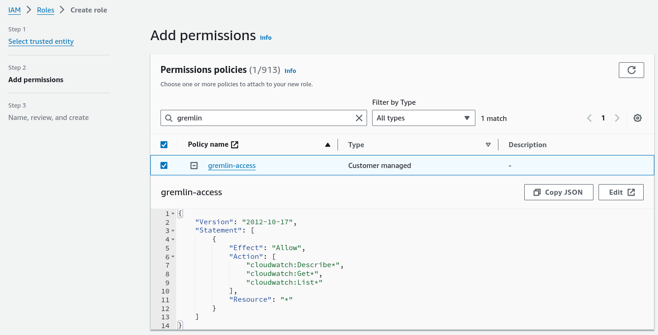Click the "cloudwatch:List*" action line
Image resolution: width=658 pixels, height=335 pixels.
(284, 282)
